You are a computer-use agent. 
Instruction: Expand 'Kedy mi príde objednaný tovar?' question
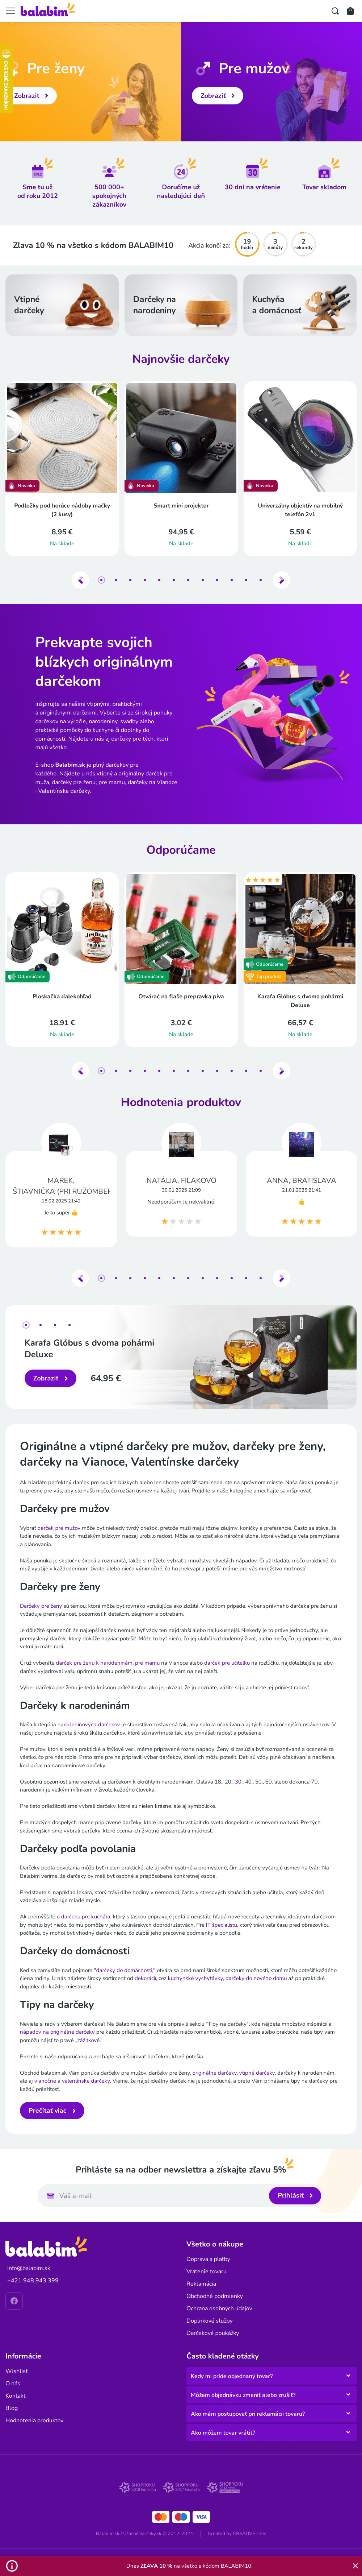coord(270,2376)
